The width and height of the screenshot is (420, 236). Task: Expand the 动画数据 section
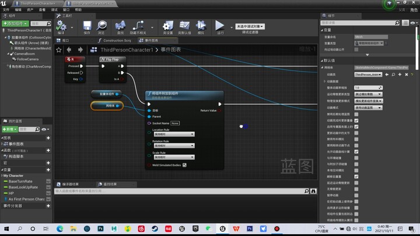[x=325, y=82]
